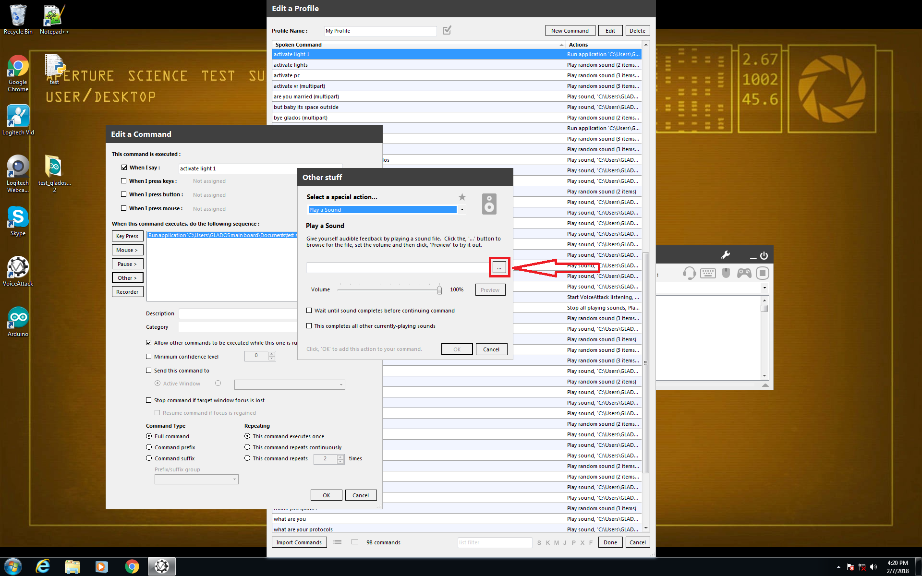Open VoiceAttack options wrench icon
The width and height of the screenshot is (922, 576).
[726, 255]
